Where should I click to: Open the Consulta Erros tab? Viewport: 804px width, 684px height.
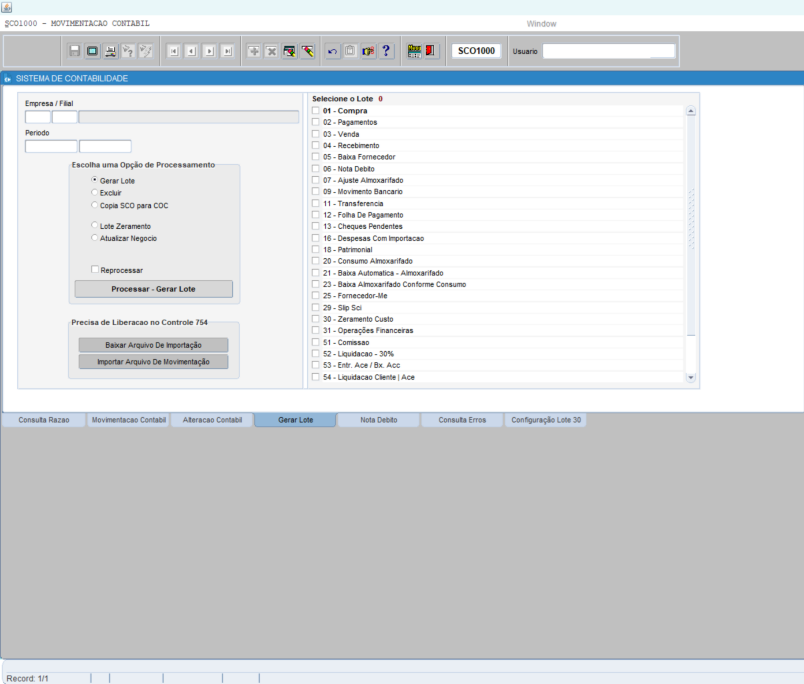coord(462,420)
